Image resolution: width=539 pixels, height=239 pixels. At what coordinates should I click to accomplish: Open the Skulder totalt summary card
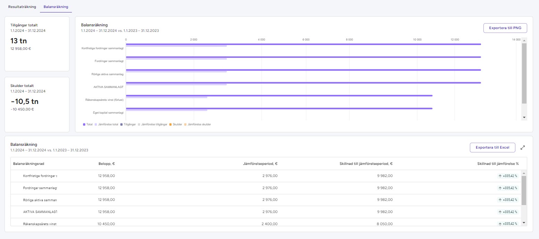(x=37, y=105)
